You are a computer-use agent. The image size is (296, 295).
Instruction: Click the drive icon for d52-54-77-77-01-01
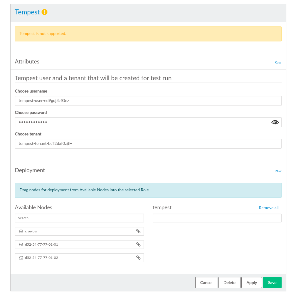pos(21,244)
